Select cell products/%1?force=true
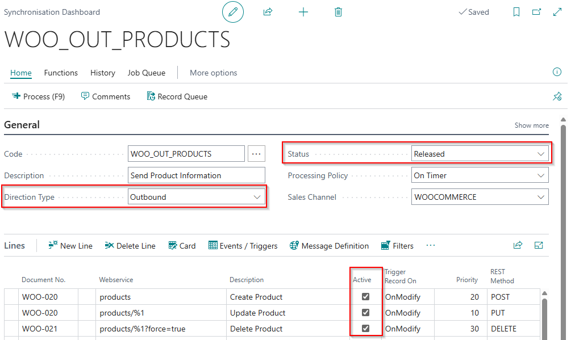575x340 pixels. 161,329
